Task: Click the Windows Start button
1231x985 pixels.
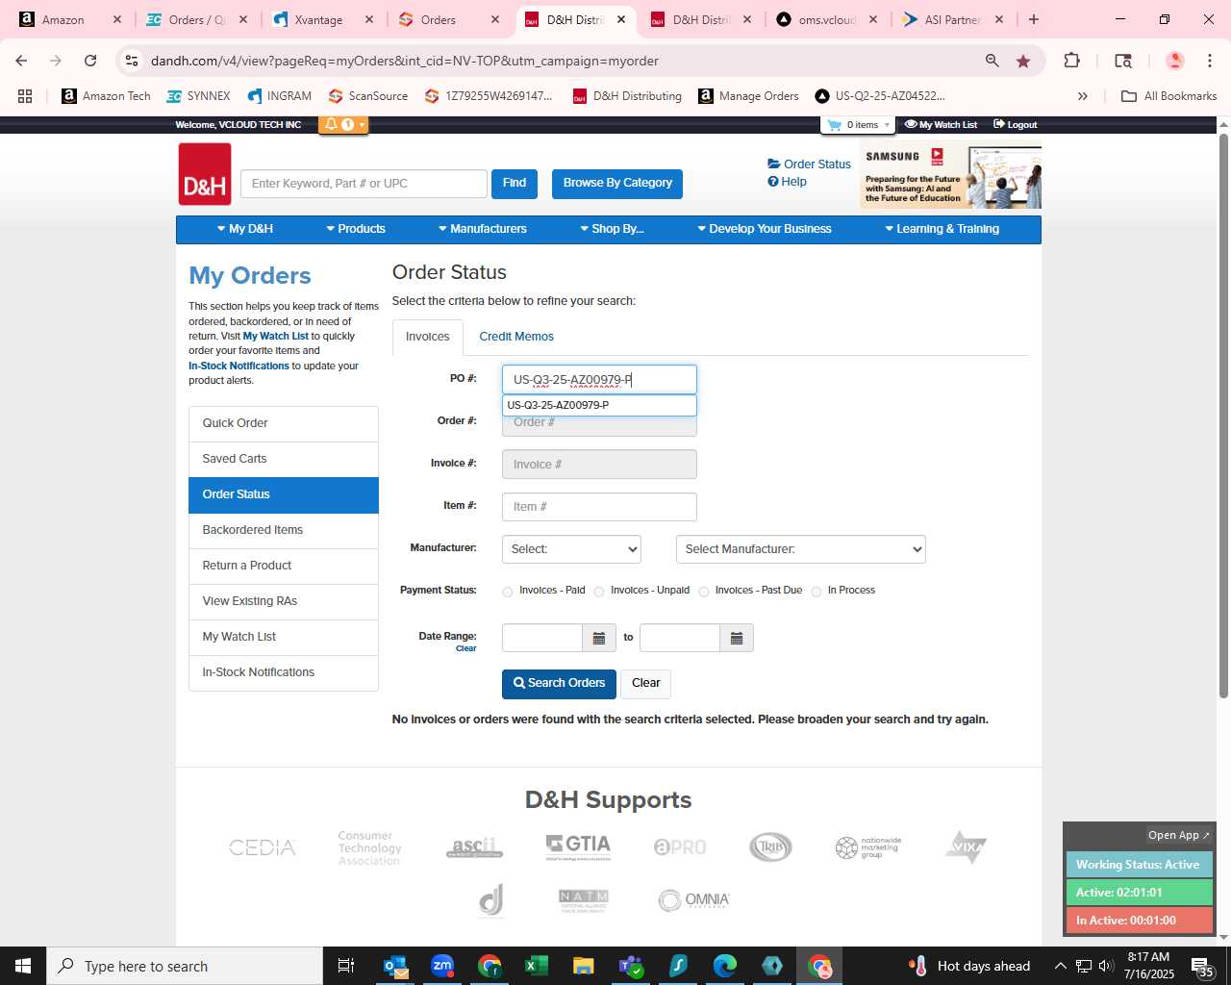Action: [23, 966]
